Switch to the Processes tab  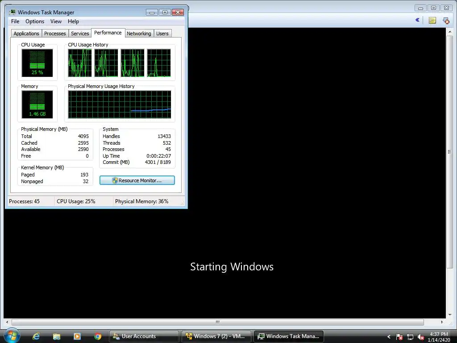coord(55,33)
